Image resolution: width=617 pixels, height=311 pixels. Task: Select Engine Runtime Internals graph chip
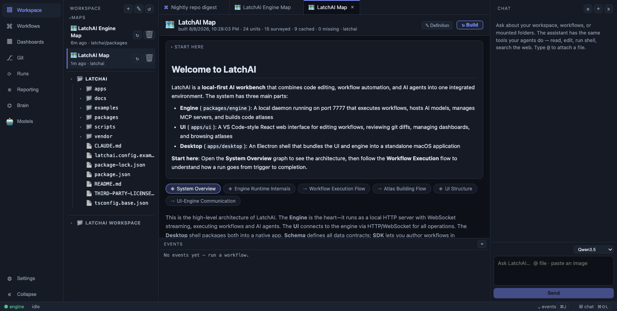[x=259, y=188]
